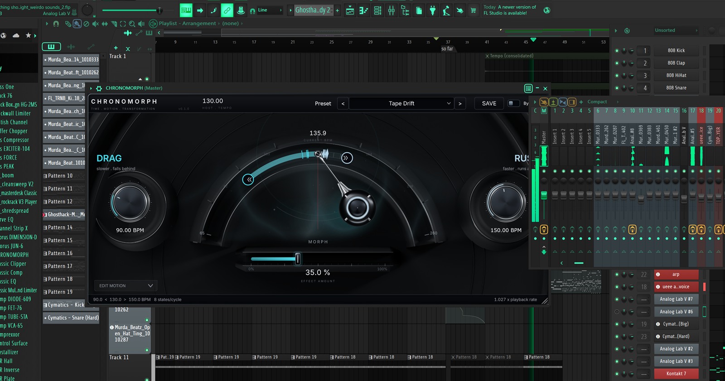Select Pattern 10 in picker list
Screen dimensions: 725x381
pos(64,176)
